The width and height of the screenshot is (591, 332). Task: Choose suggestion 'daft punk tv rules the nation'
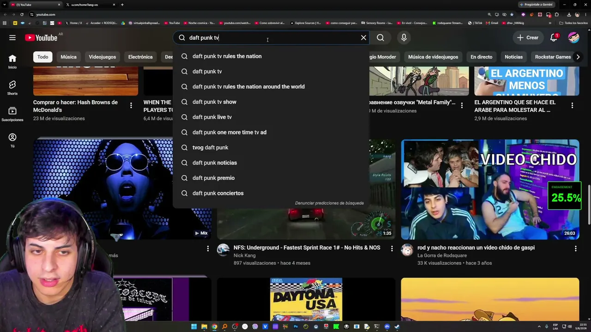[271, 56]
